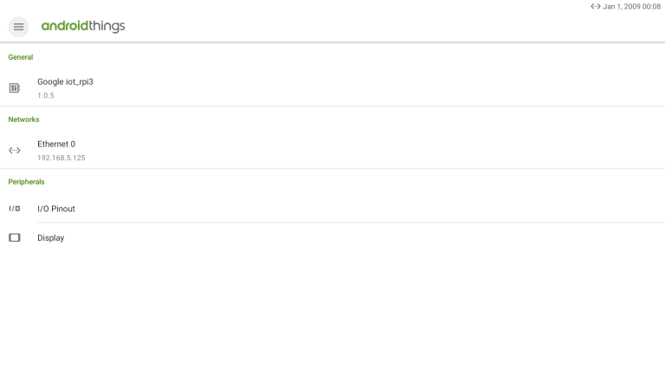
Task: Click the green "android" part of the title
Action: click(x=65, y=26)
